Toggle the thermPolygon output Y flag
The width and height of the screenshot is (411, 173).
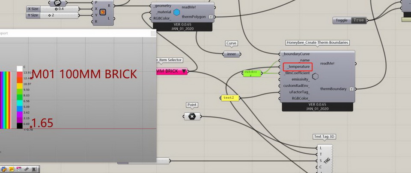[x=211, y=17]
